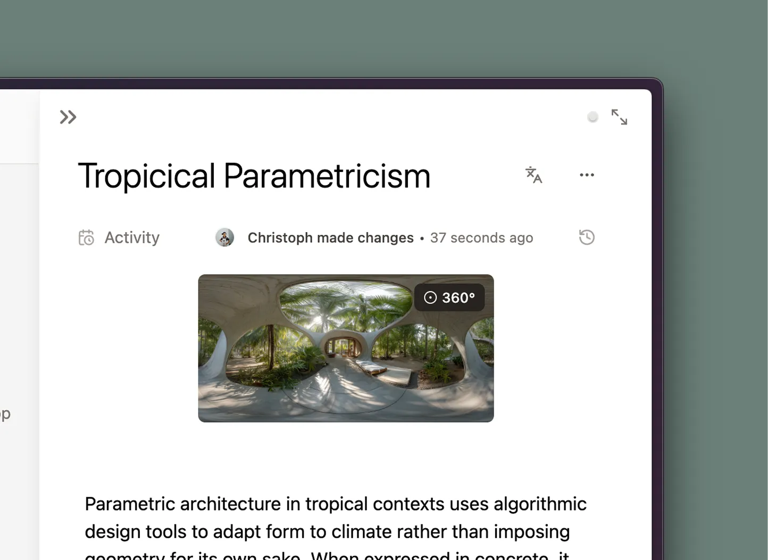Click the partially visible sidebar text at left edge
768x560 pixels.
point(5,414)
